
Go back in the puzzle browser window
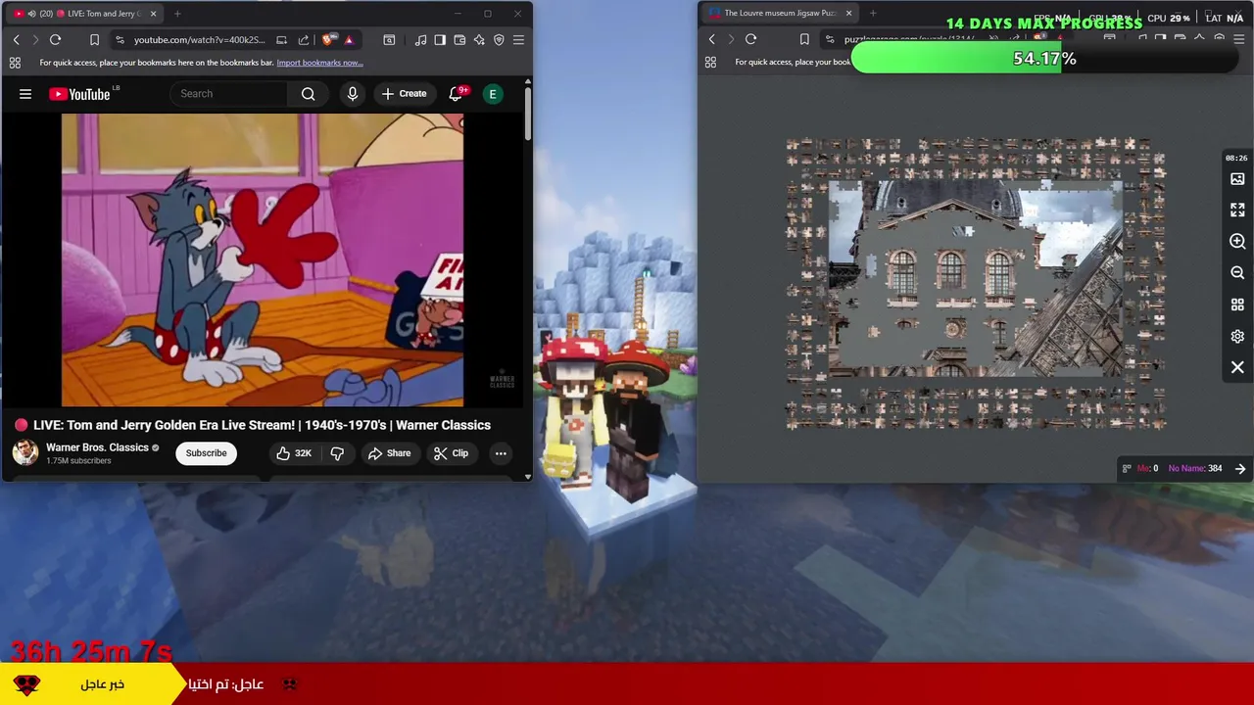coord(711,39)
